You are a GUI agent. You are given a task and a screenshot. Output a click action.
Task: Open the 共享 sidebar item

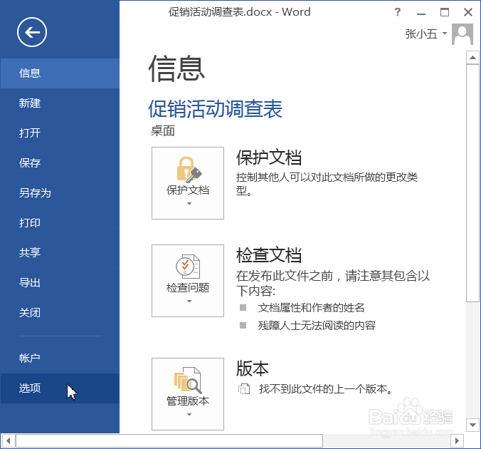click(60, 252)
